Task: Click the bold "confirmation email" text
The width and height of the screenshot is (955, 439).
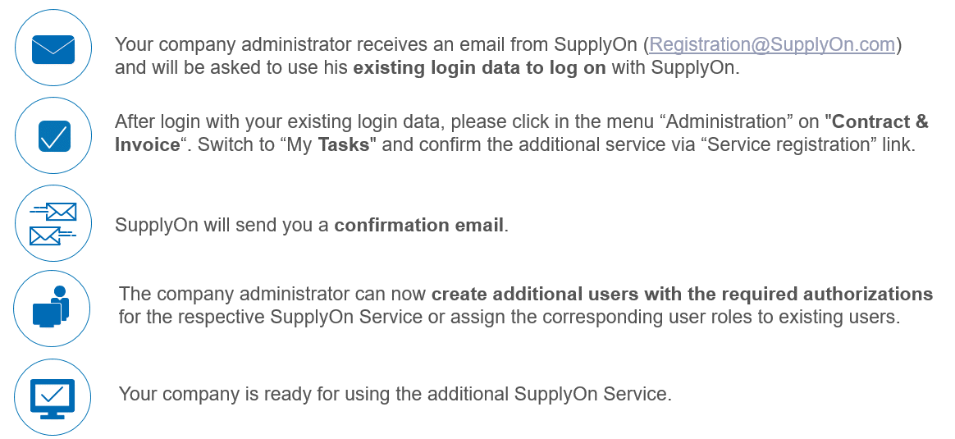Action: pyautogui.click(x=419, y=226)
